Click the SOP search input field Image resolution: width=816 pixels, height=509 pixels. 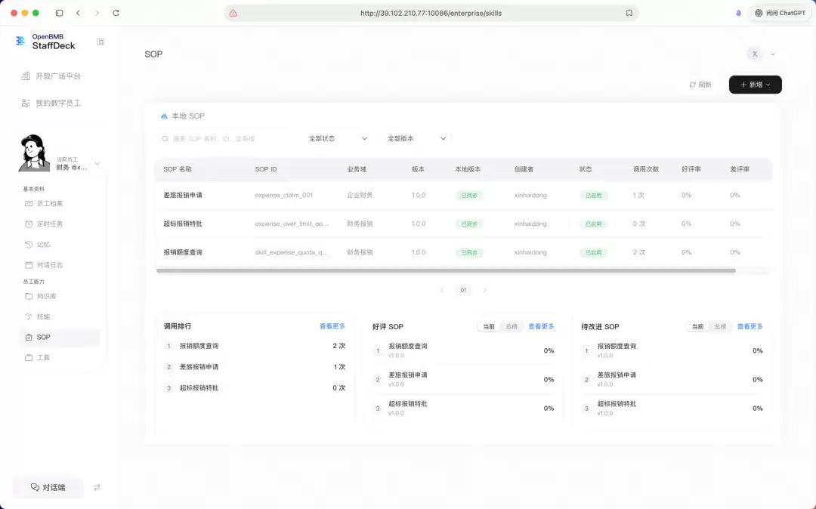(x=229, y=139)
